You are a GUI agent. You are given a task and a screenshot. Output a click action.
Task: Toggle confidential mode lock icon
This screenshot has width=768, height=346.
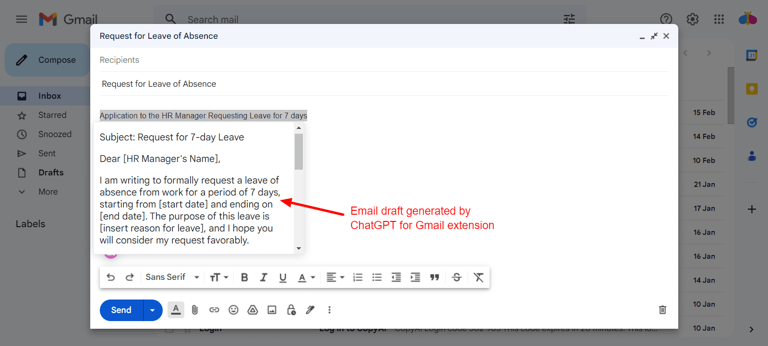(291, 310)
